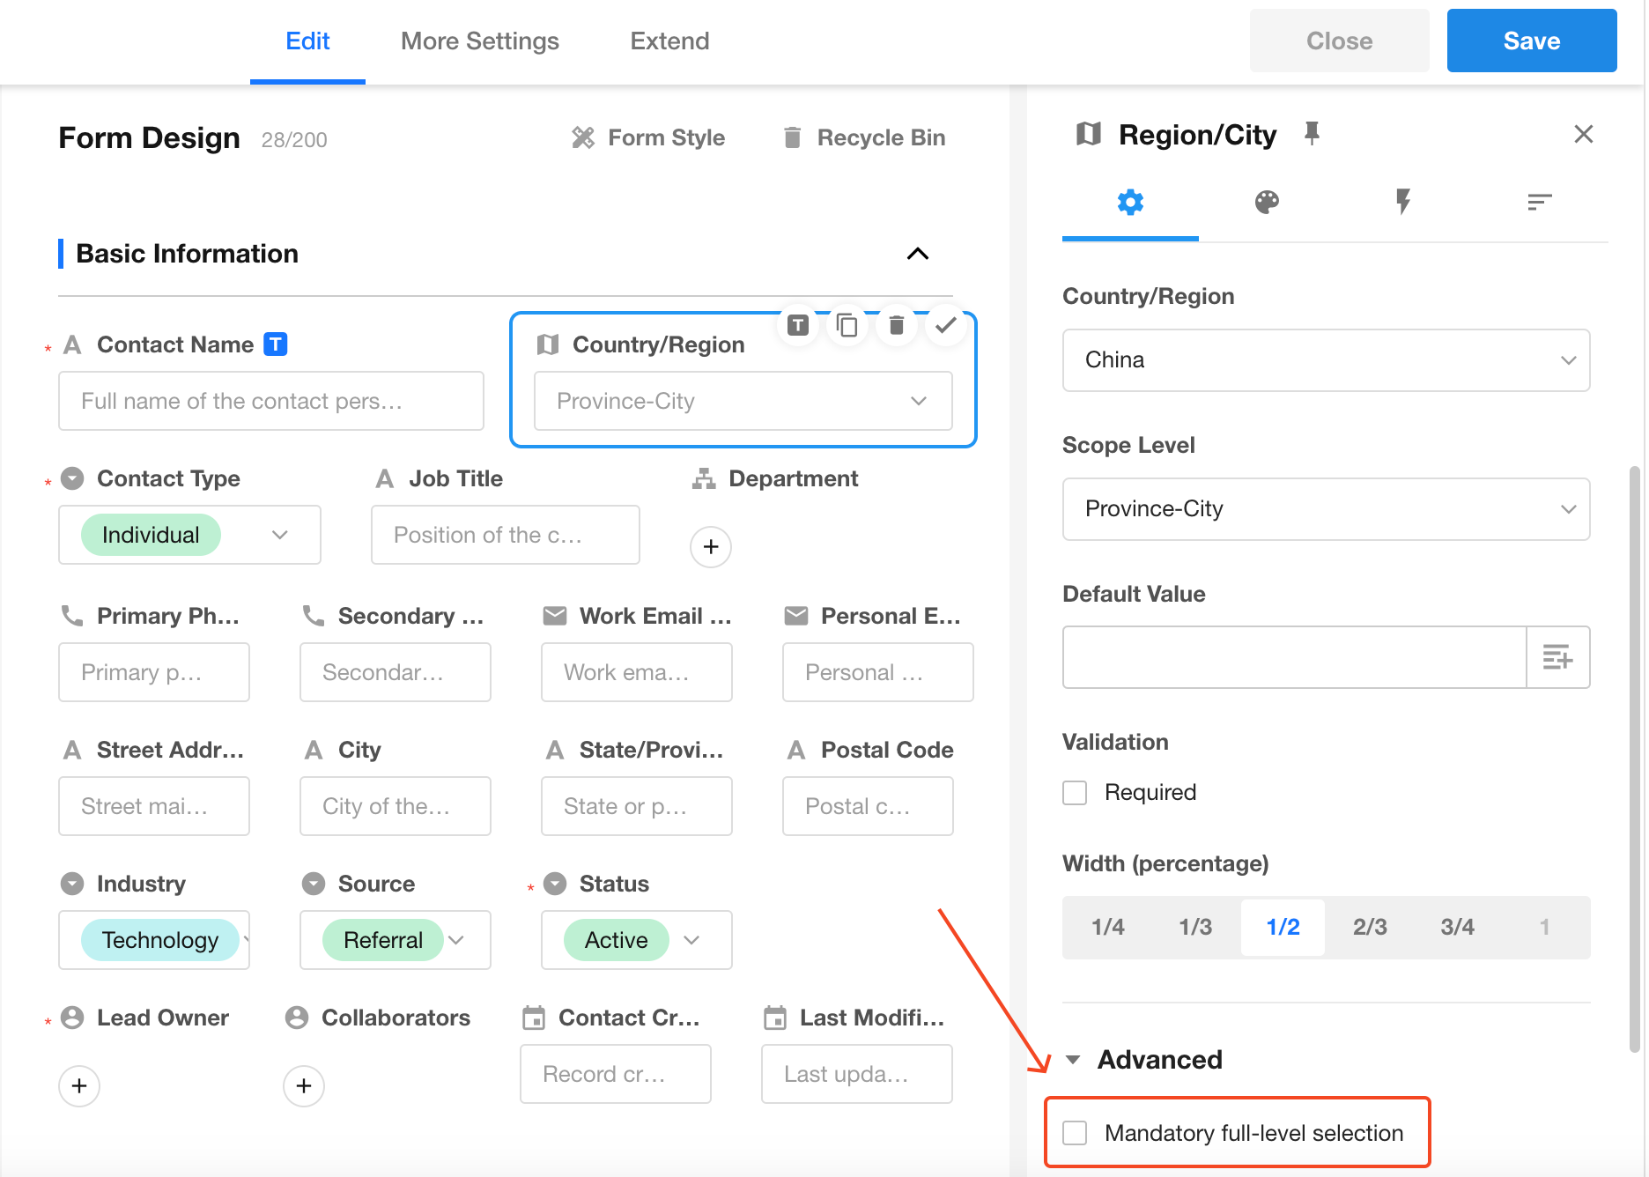This screenshot has height=1177, width=1649.
Task: Open the sort lines tab icon
Action: point(1539,203)
